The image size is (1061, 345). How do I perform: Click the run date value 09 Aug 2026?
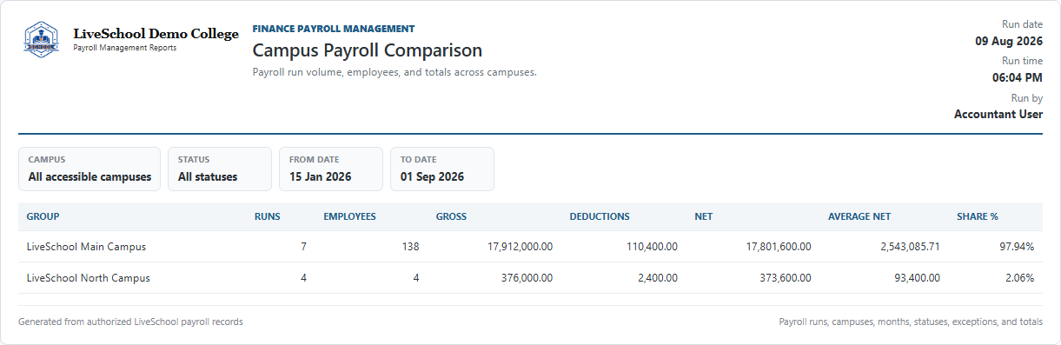click(1008, 41)
